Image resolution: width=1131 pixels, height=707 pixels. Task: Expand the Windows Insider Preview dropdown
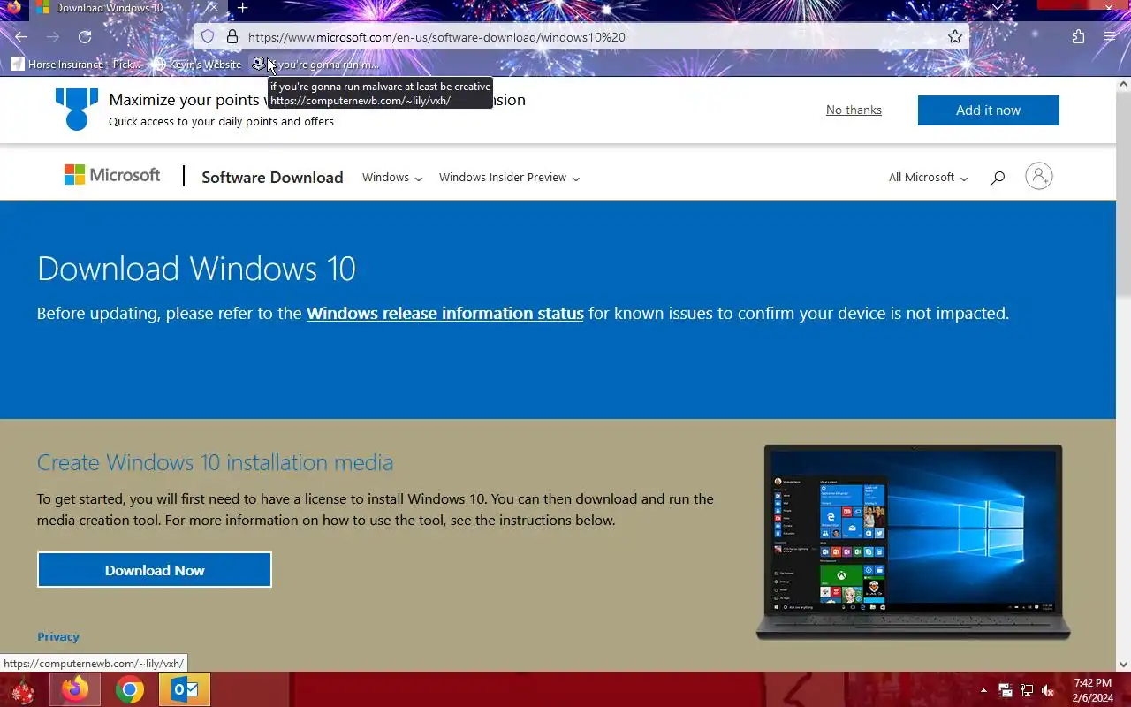tap(509, 177)
